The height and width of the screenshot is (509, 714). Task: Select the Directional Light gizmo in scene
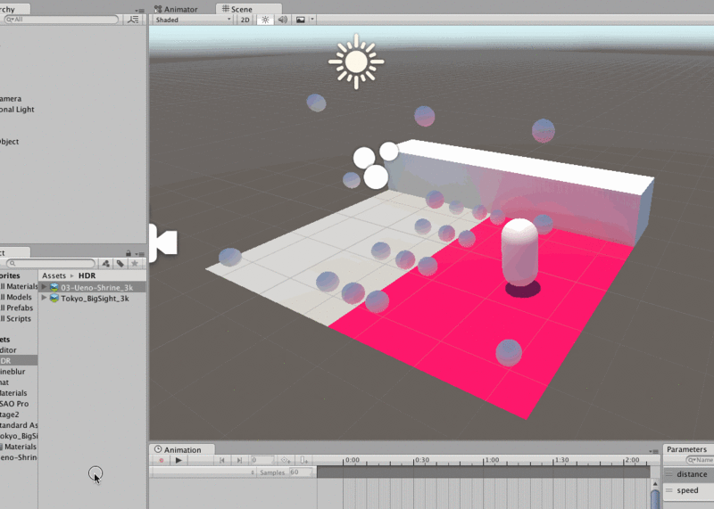356,62
